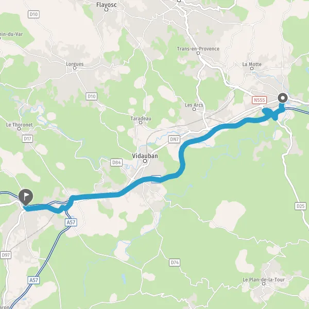The height and width of the screenshot is (309, 309).
Task: Click the flag start marker icon
Action: 26,197
